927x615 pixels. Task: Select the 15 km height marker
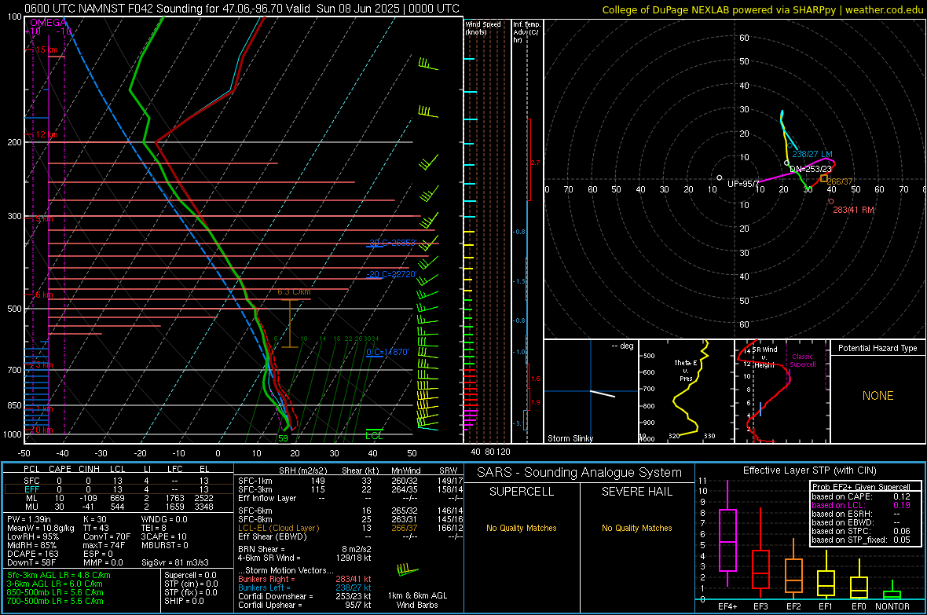point(46,49)
